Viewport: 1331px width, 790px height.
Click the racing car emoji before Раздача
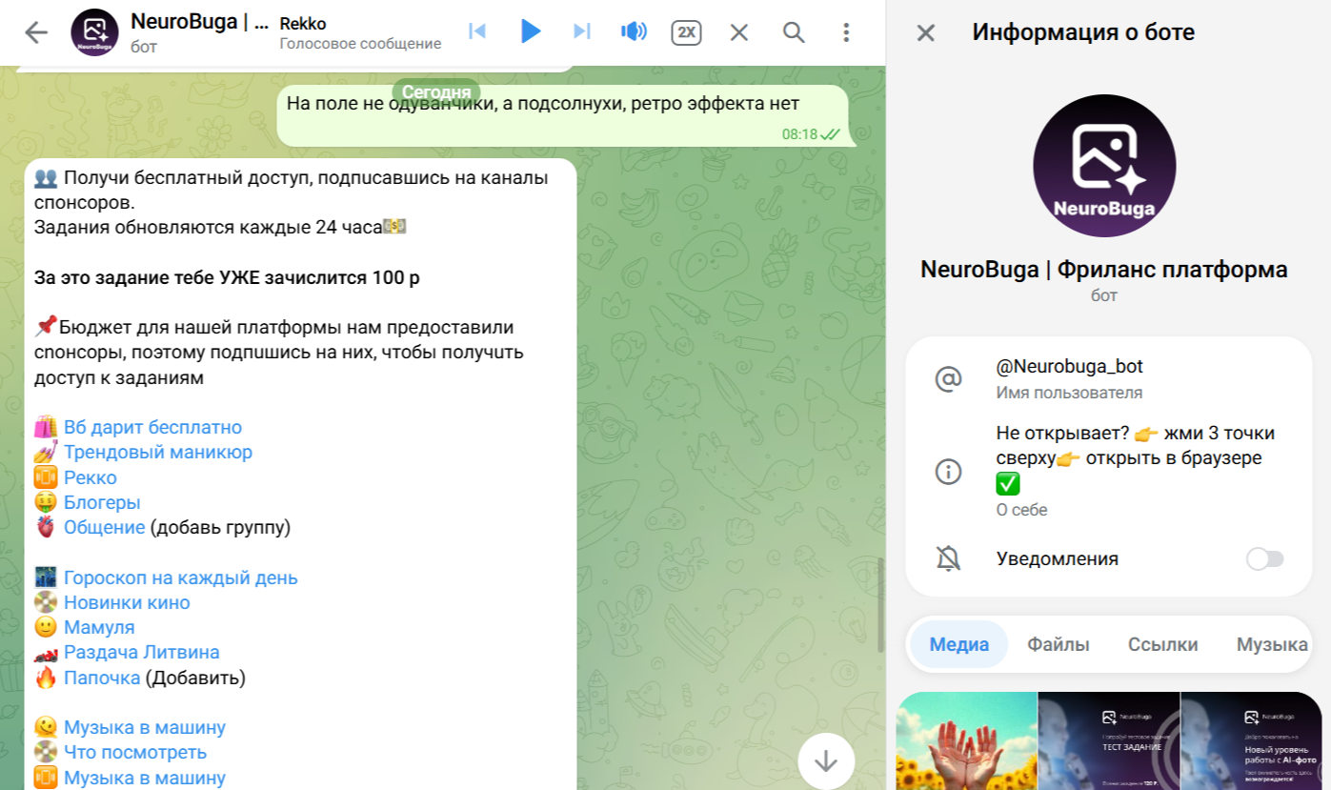46,653
